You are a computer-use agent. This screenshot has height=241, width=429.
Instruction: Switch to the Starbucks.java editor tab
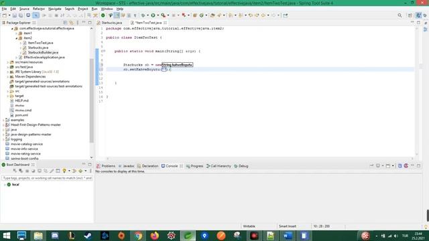109,23
